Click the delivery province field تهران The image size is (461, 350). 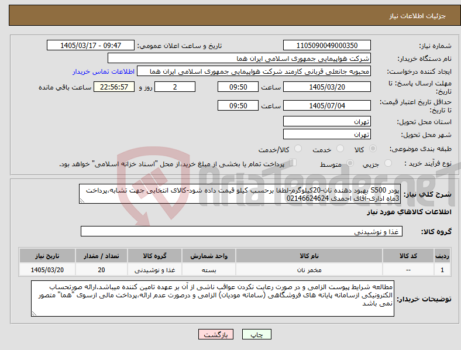tap(326, 122)
